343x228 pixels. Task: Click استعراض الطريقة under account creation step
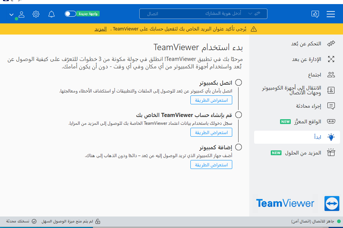(x=211, y=133)
